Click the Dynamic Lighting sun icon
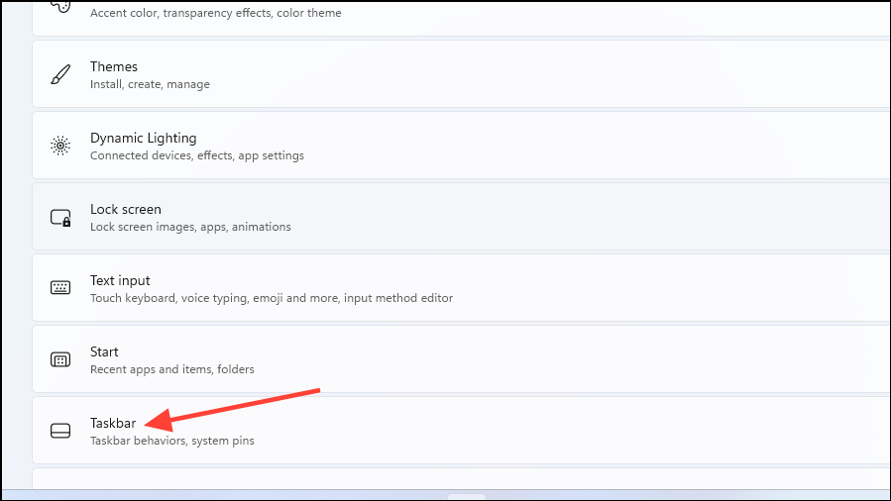Viewport: 891px width, 501px height. [60, 146]
